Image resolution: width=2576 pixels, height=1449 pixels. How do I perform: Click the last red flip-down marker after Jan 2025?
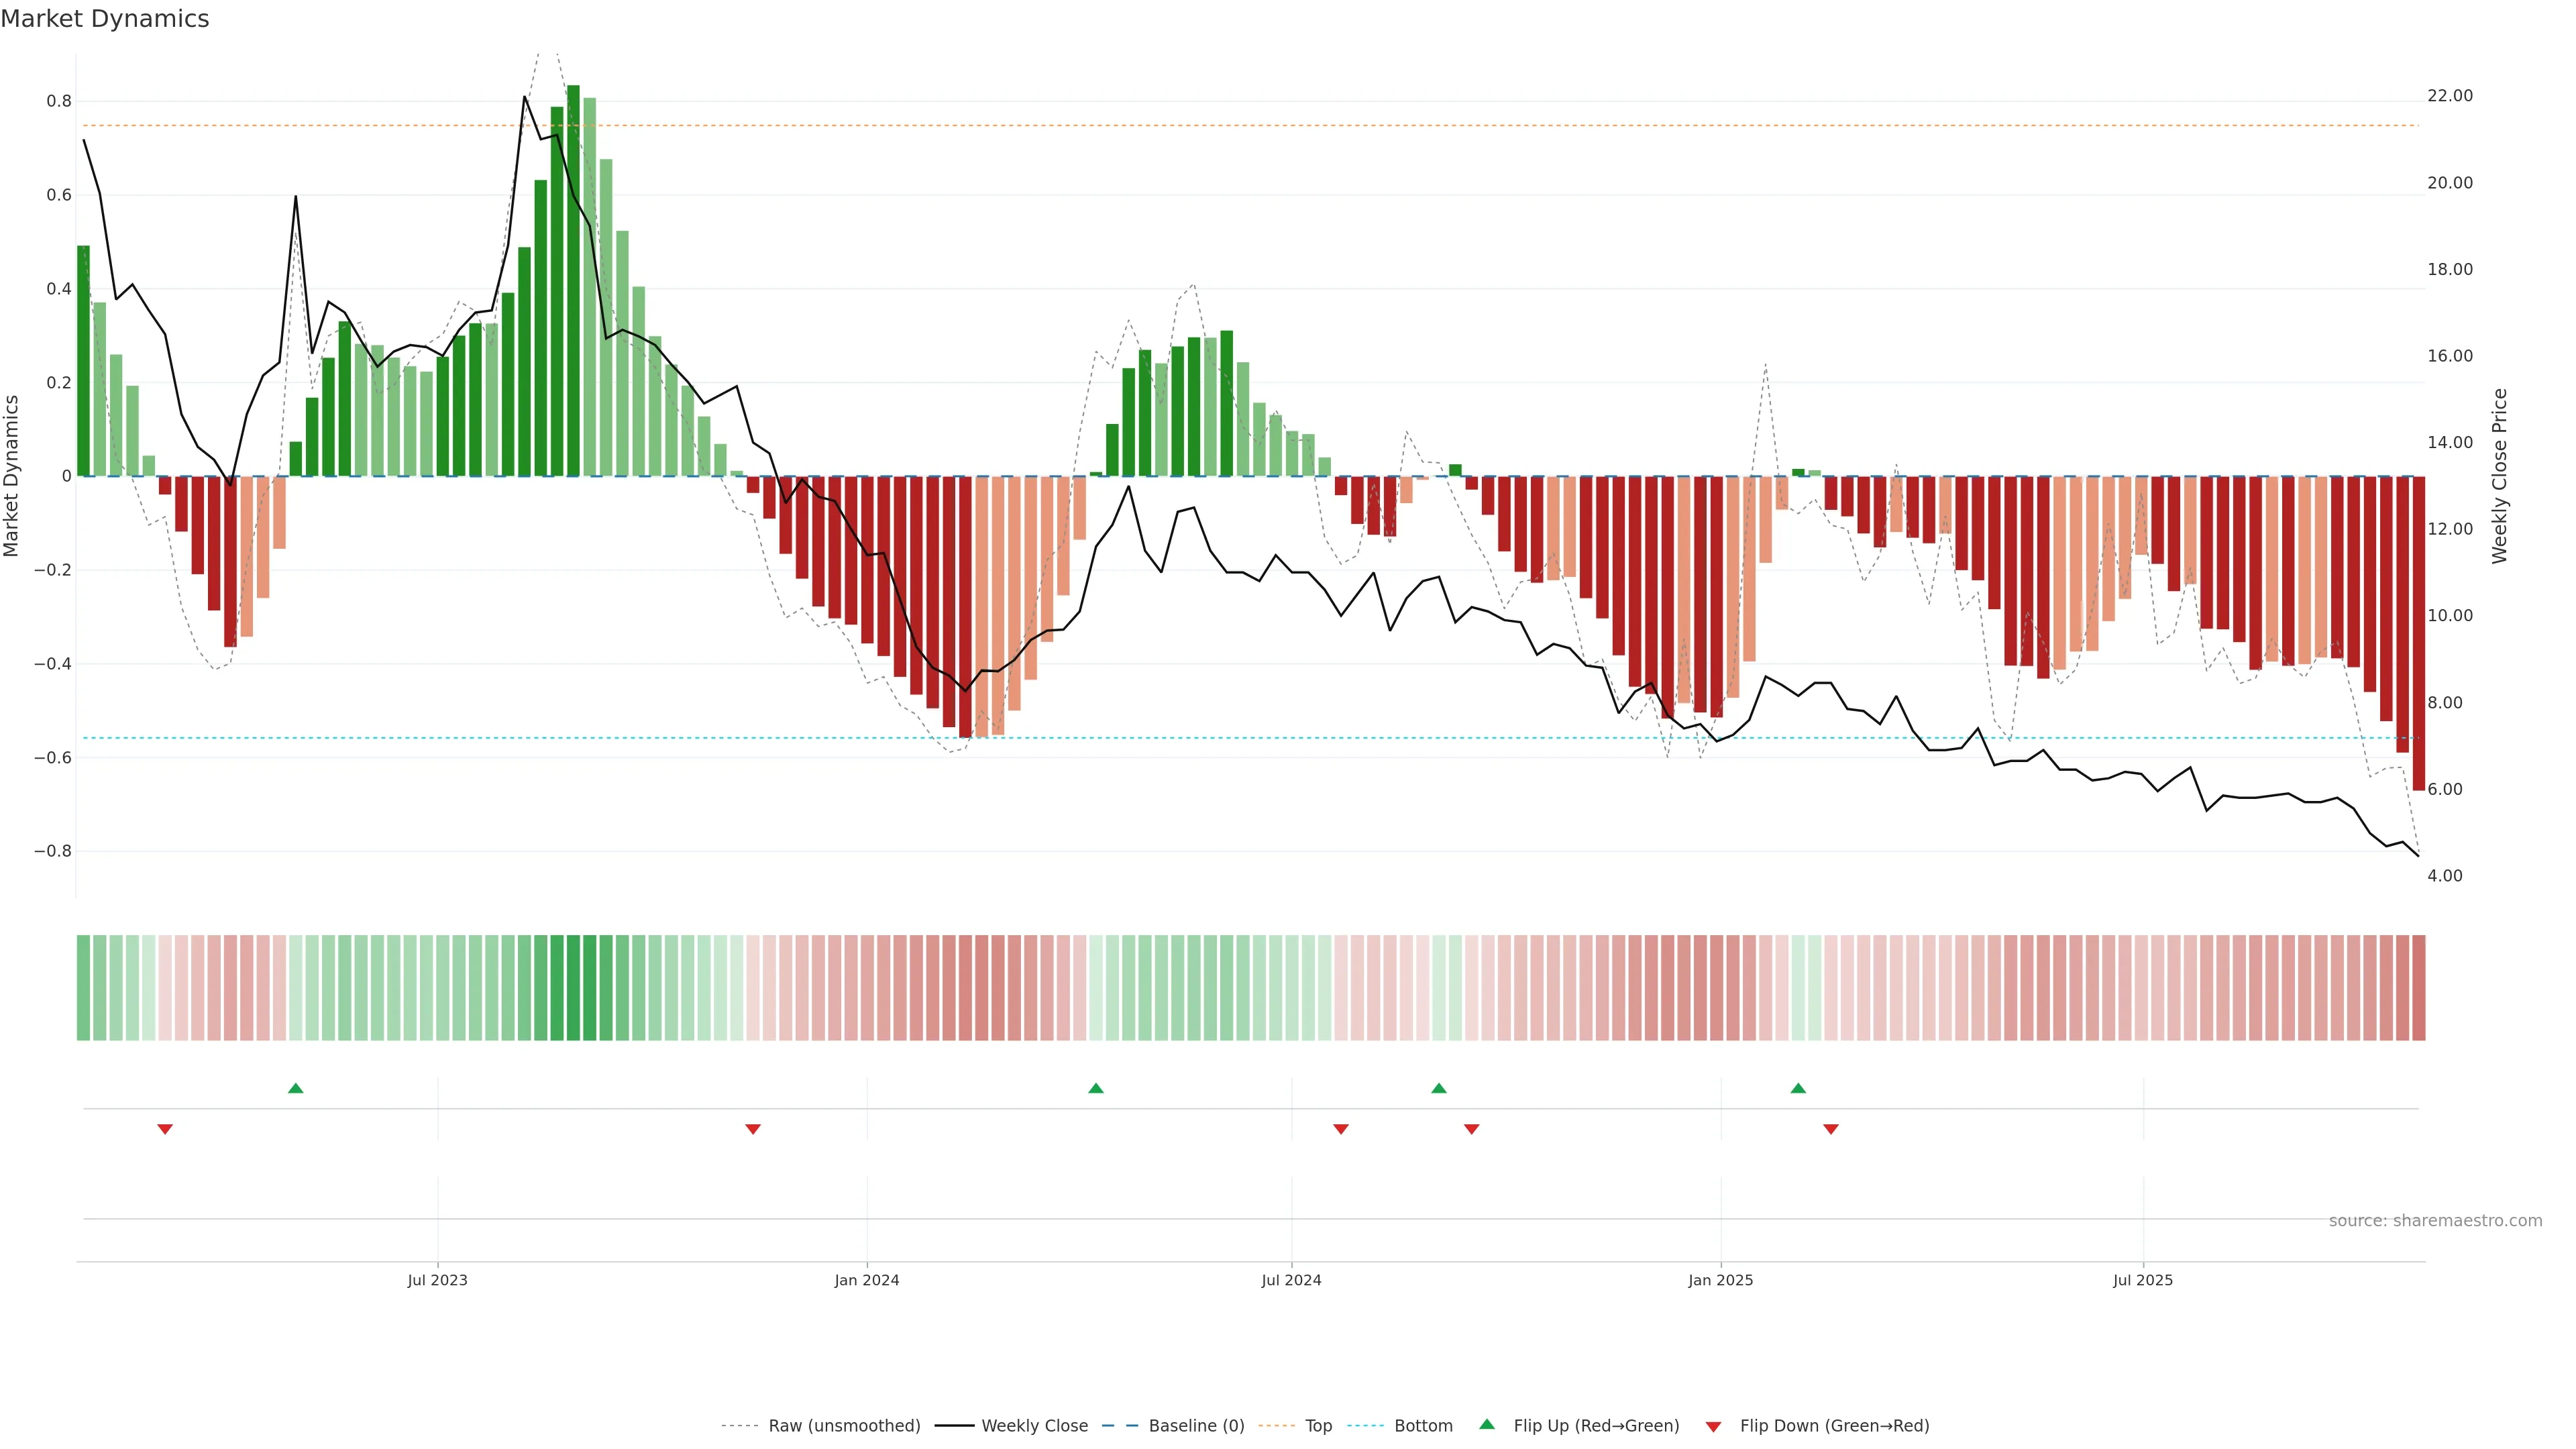1831,1129
